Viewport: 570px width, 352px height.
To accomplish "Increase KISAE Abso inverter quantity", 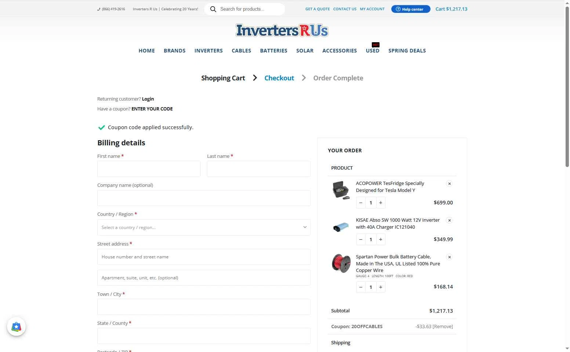I will click(x=381, y=239).
